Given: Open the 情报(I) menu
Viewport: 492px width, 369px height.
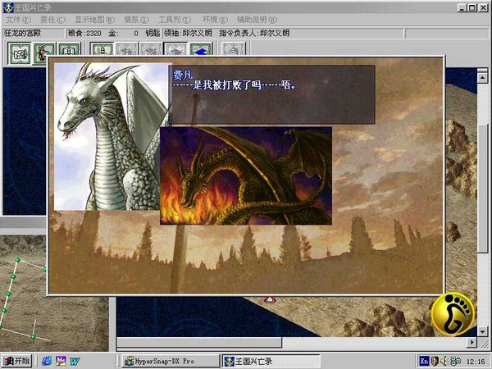Looking at the screenshot, I should point(136,20).
